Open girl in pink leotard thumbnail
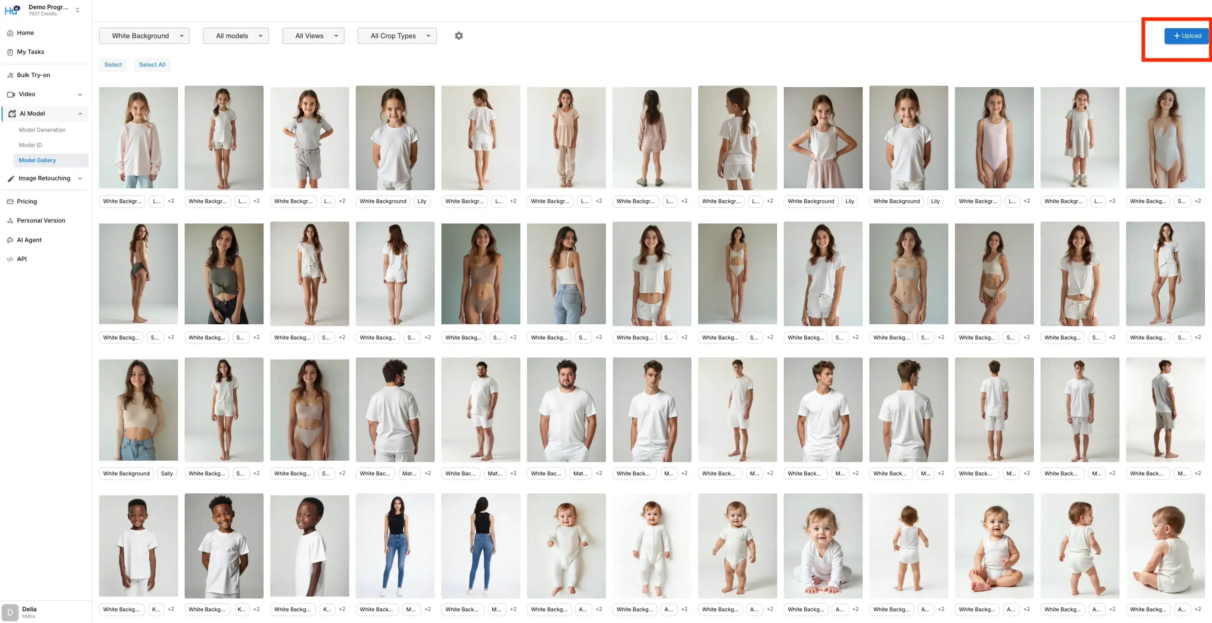The height and width of the screenshot is (623, 1212). point(994,138)
